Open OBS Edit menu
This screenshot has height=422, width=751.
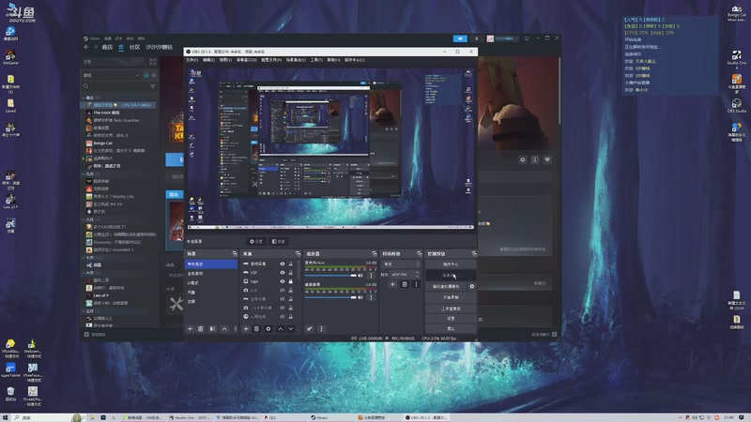click(x=208, y=60)
